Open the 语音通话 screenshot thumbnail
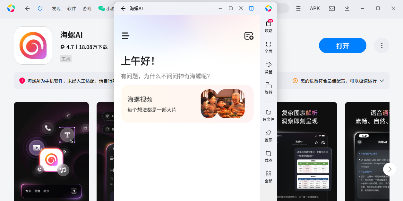The height and width of the screenshot is (201, 403). [367, 151]
